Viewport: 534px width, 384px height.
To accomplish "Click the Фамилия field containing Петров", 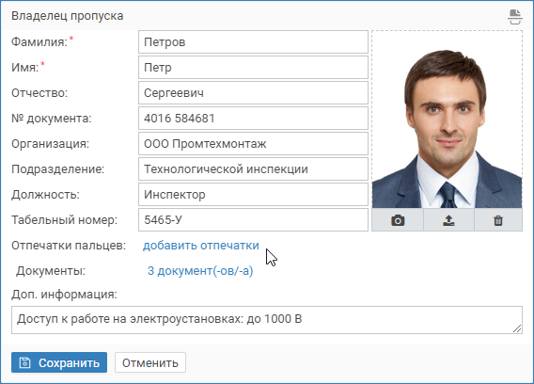I will coord(253,42).
